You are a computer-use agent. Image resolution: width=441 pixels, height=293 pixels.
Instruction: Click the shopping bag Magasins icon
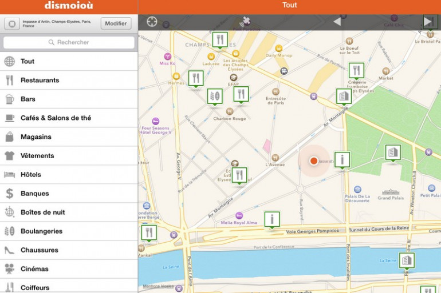10,137
